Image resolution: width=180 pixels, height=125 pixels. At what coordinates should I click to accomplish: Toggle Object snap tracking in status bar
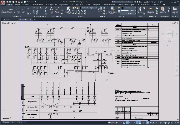coord(137,123)
